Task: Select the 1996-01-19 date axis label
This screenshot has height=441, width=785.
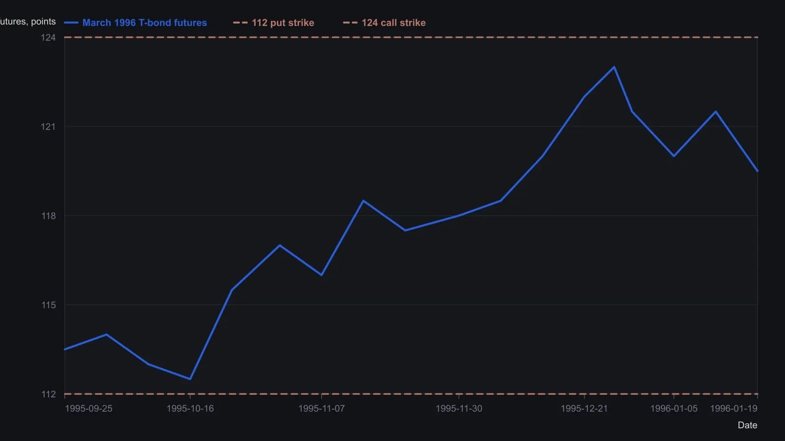Action: 733,409
